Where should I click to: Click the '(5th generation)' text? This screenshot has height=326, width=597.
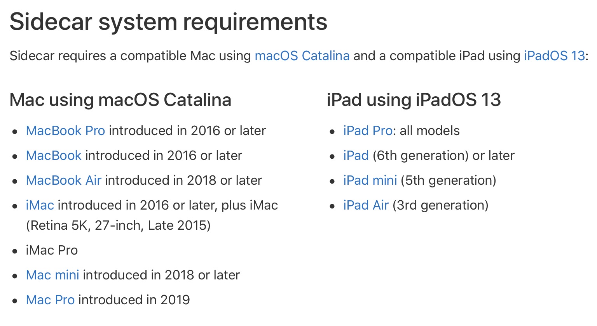[x=448, y=180]
